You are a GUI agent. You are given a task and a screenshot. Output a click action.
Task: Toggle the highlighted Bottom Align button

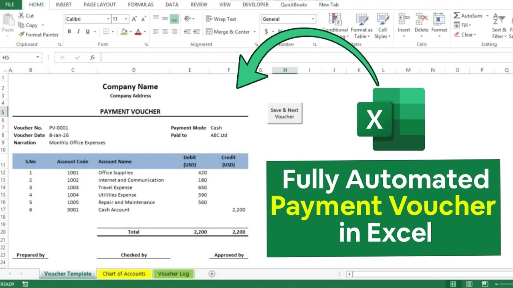coord(174,19)
